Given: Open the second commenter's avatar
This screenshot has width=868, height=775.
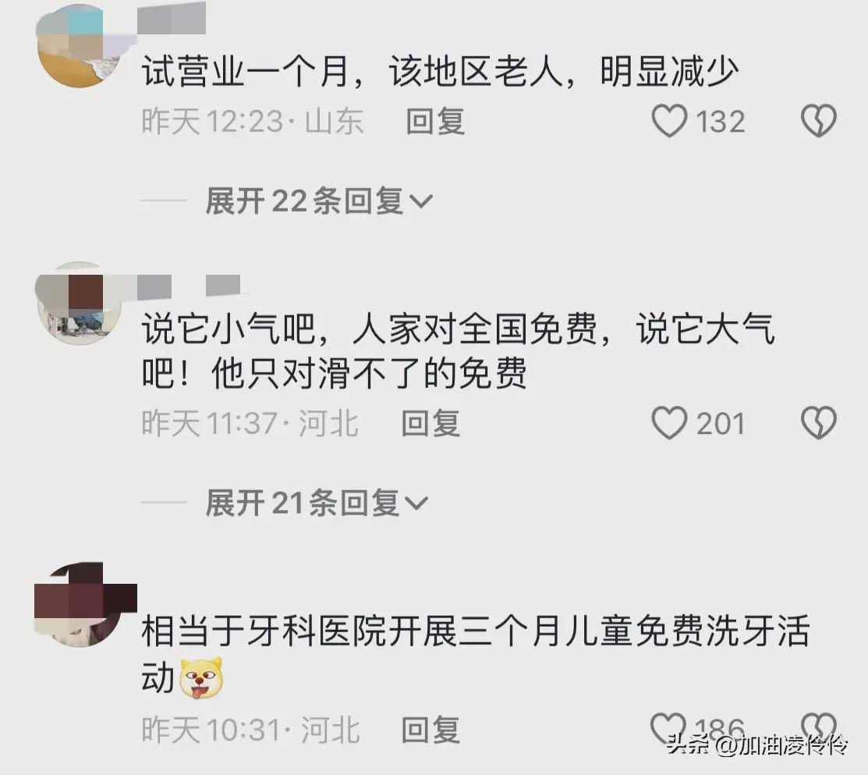Looking at the screenshot, I should coord(79,304).
